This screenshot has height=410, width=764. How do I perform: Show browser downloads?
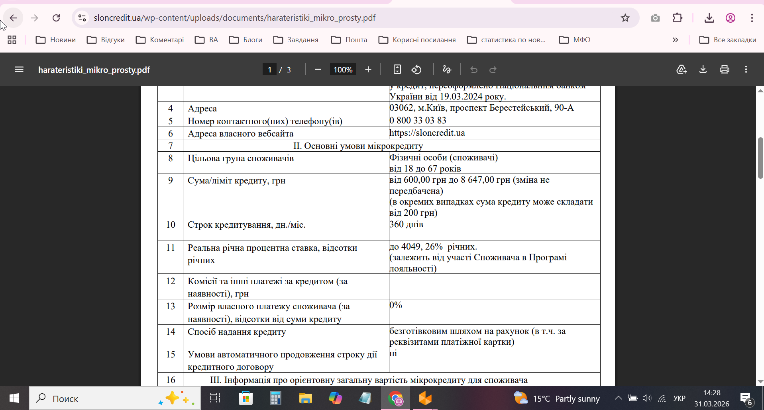pos(709,18)
